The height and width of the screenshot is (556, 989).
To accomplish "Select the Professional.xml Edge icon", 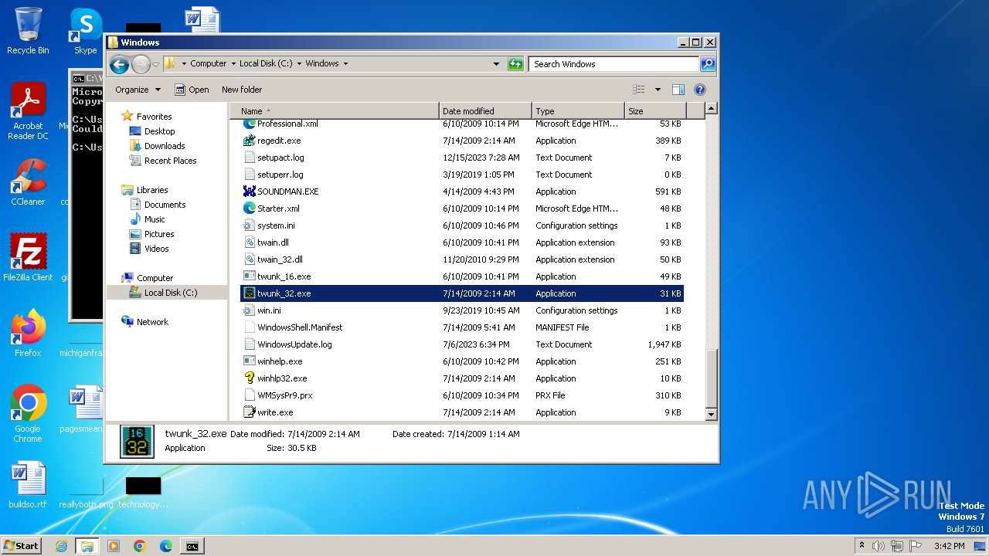I will (249, 124).
